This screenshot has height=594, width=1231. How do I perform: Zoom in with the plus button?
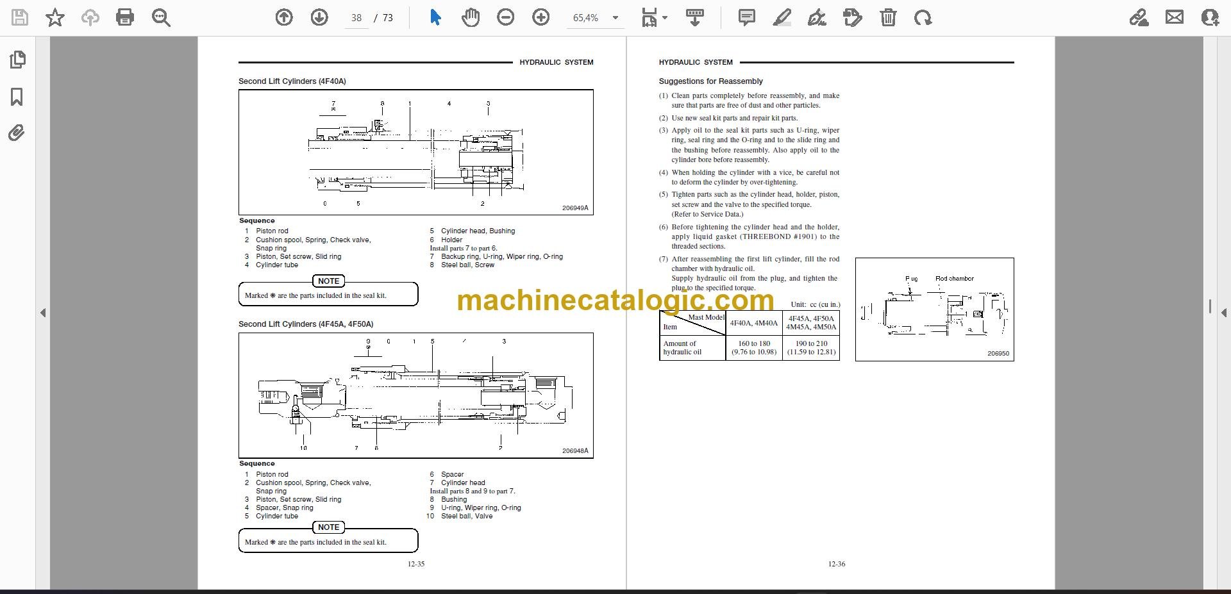[541, 17]
